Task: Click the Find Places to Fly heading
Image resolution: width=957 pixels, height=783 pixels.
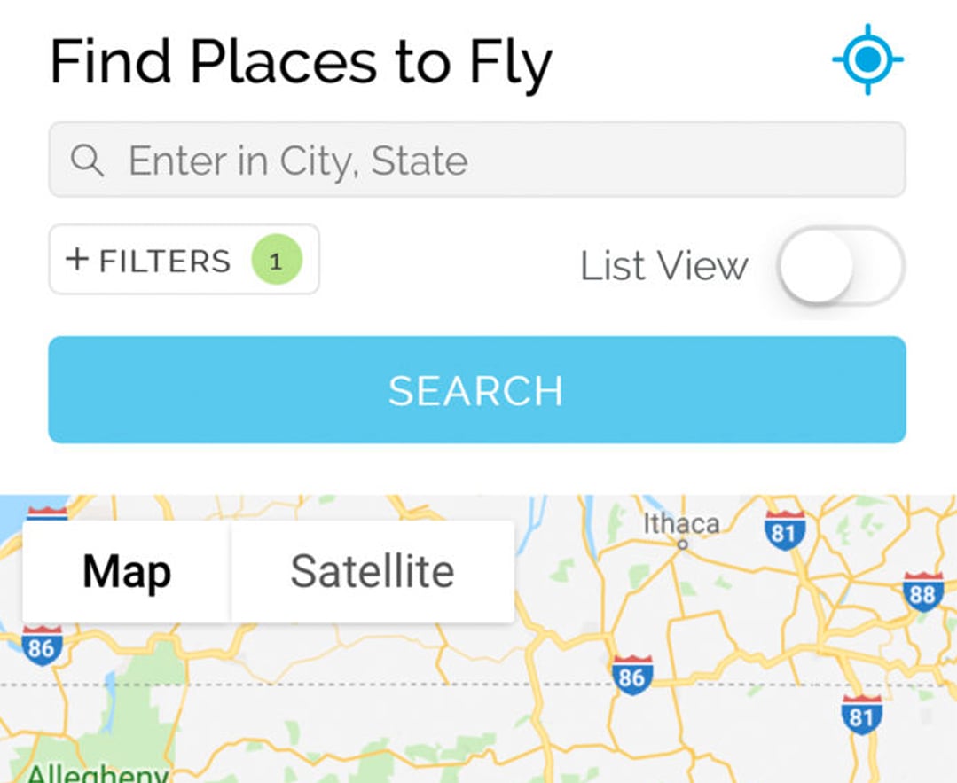Action: coord(301,62)
